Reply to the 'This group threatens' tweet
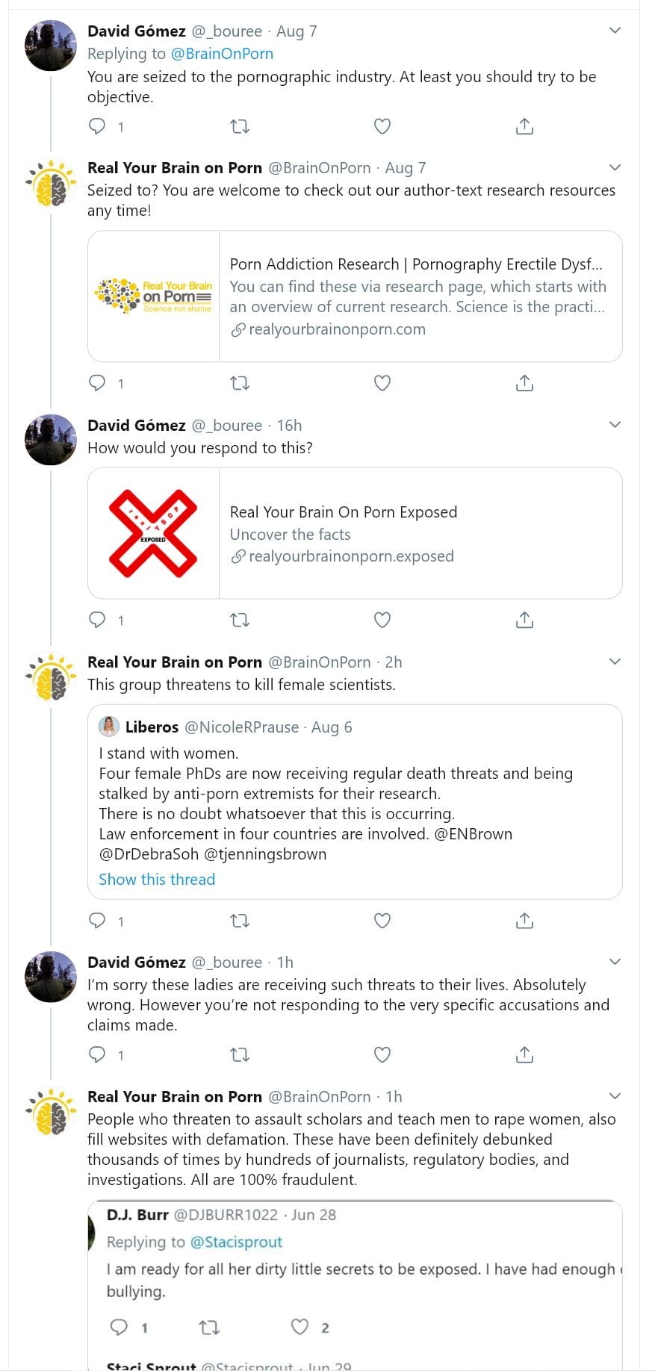Image resolution: width=655 pixels, height=1371 pixels. [x=97, y=921]
